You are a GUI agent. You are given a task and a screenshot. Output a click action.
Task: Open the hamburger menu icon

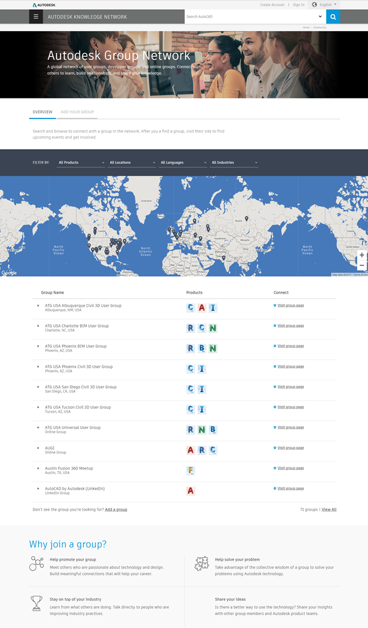tap(36, 17)
